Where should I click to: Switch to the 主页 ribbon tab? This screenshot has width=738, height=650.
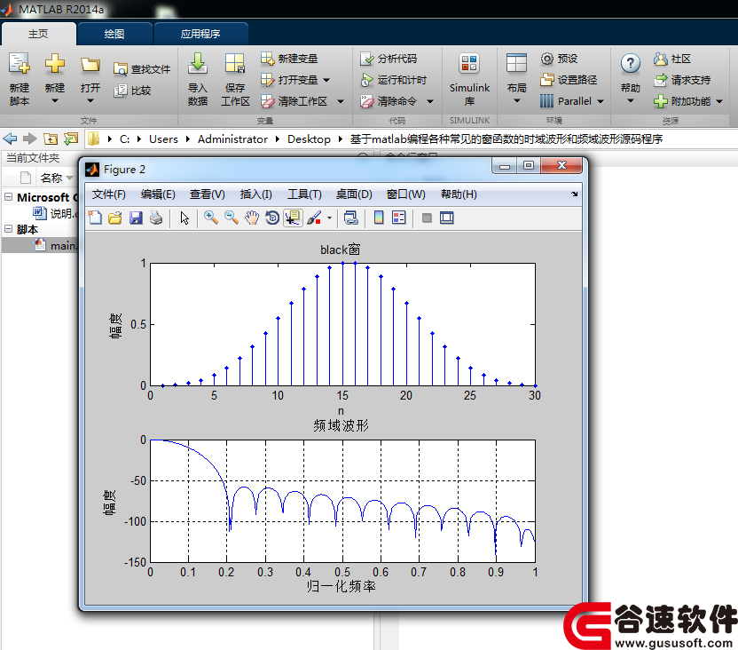click(x=38, y=34)
